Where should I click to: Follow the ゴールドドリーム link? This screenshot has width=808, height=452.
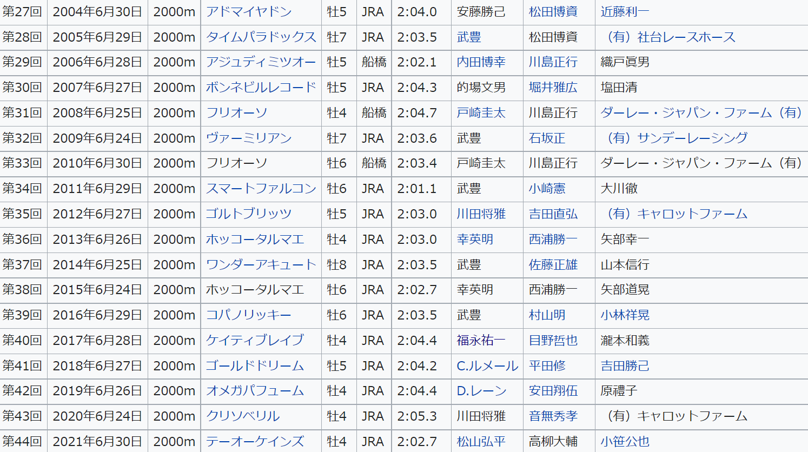pyautogui.click(x=255, y=365)
